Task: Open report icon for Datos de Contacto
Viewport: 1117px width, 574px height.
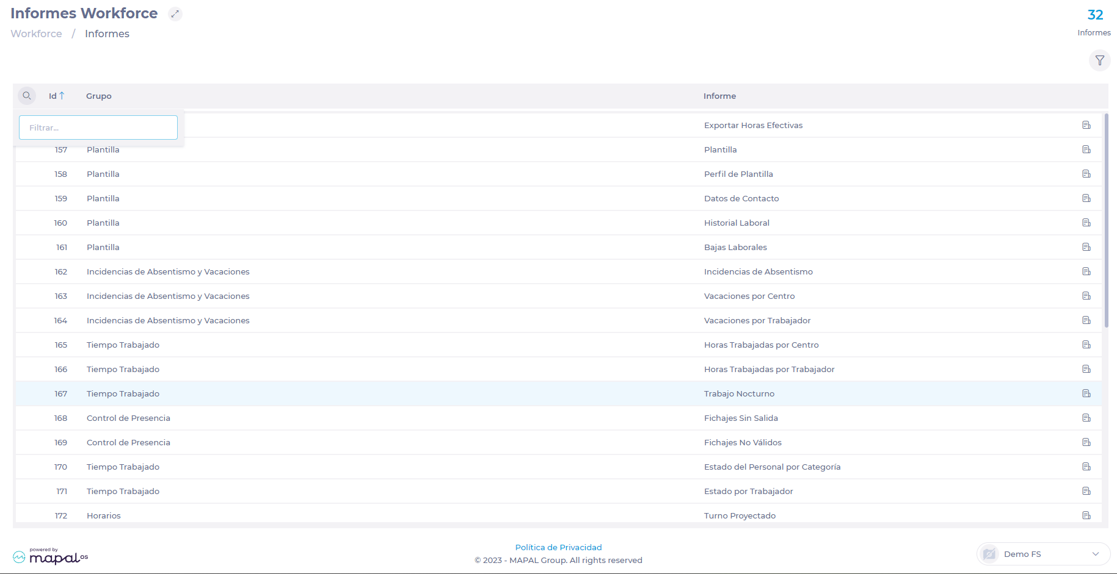Action: pos(1086,198)
